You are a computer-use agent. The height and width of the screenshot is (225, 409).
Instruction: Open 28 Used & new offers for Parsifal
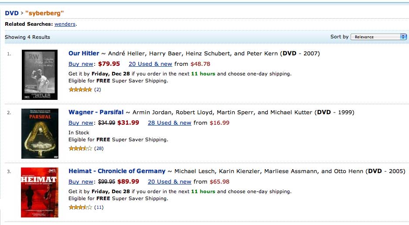[x=170, y=123]
